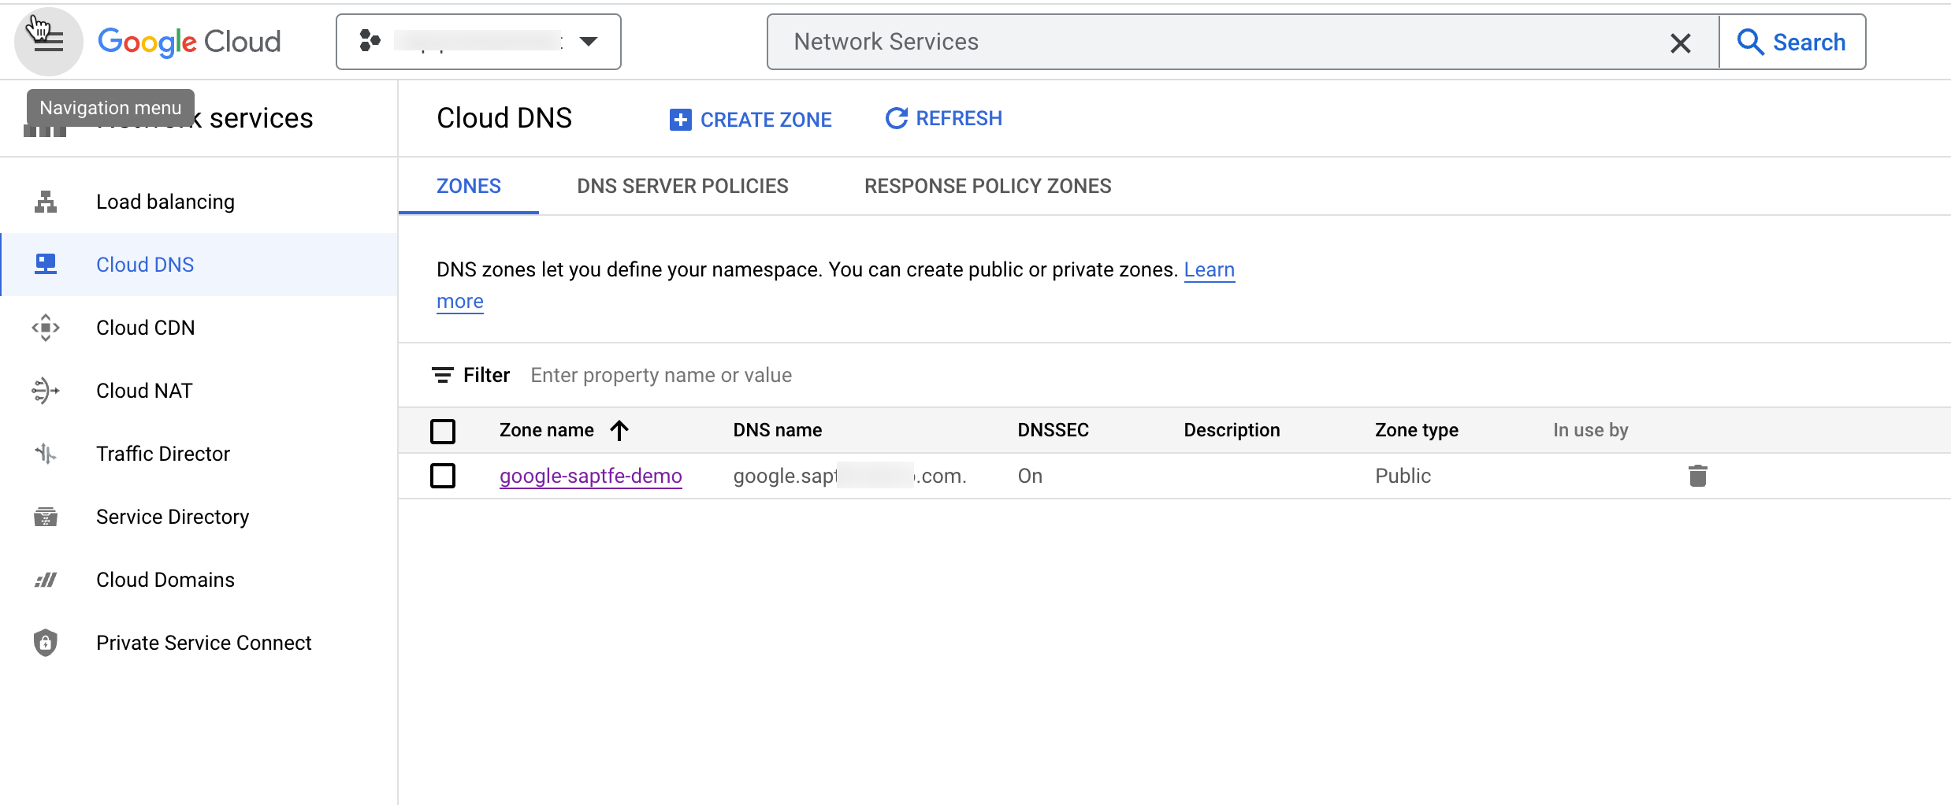Click the Service Directory icon
The image size is (1951, 805).
pos(46,517)
